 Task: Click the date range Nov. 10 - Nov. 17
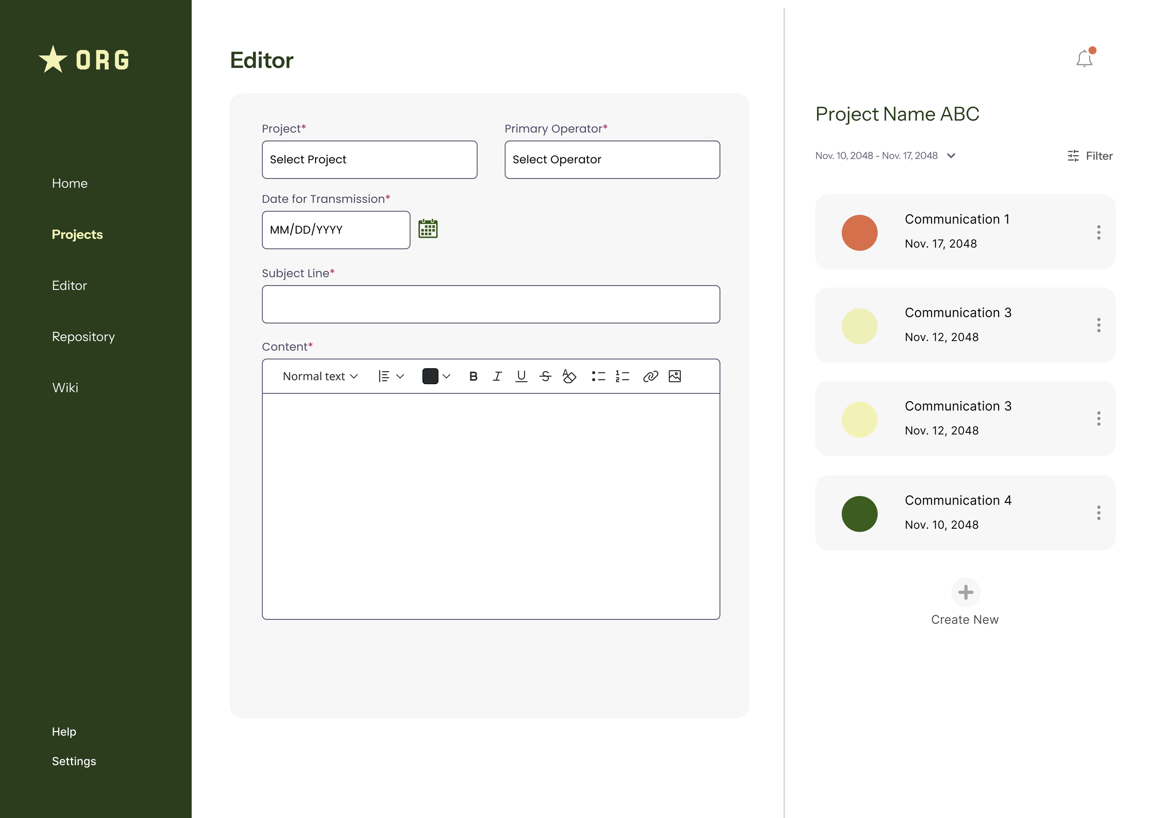pos(876,156)
